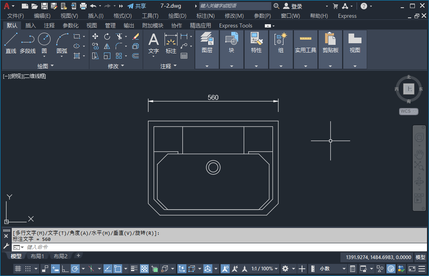This screenshot has width=429, height=276.
Task: Insert a table from Annotation panel
Action: tap(184, 56)
